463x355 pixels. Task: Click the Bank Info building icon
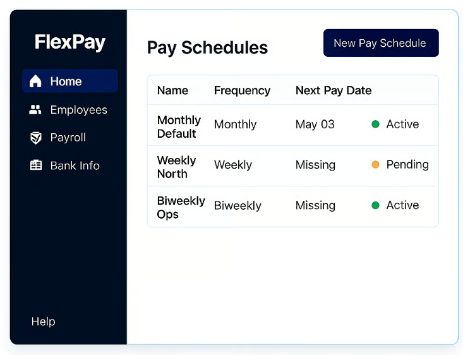[36, 165]
